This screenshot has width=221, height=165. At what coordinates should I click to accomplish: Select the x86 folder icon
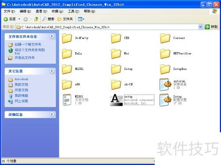[67, 84]
